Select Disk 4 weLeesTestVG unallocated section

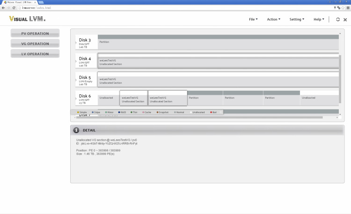218,62
